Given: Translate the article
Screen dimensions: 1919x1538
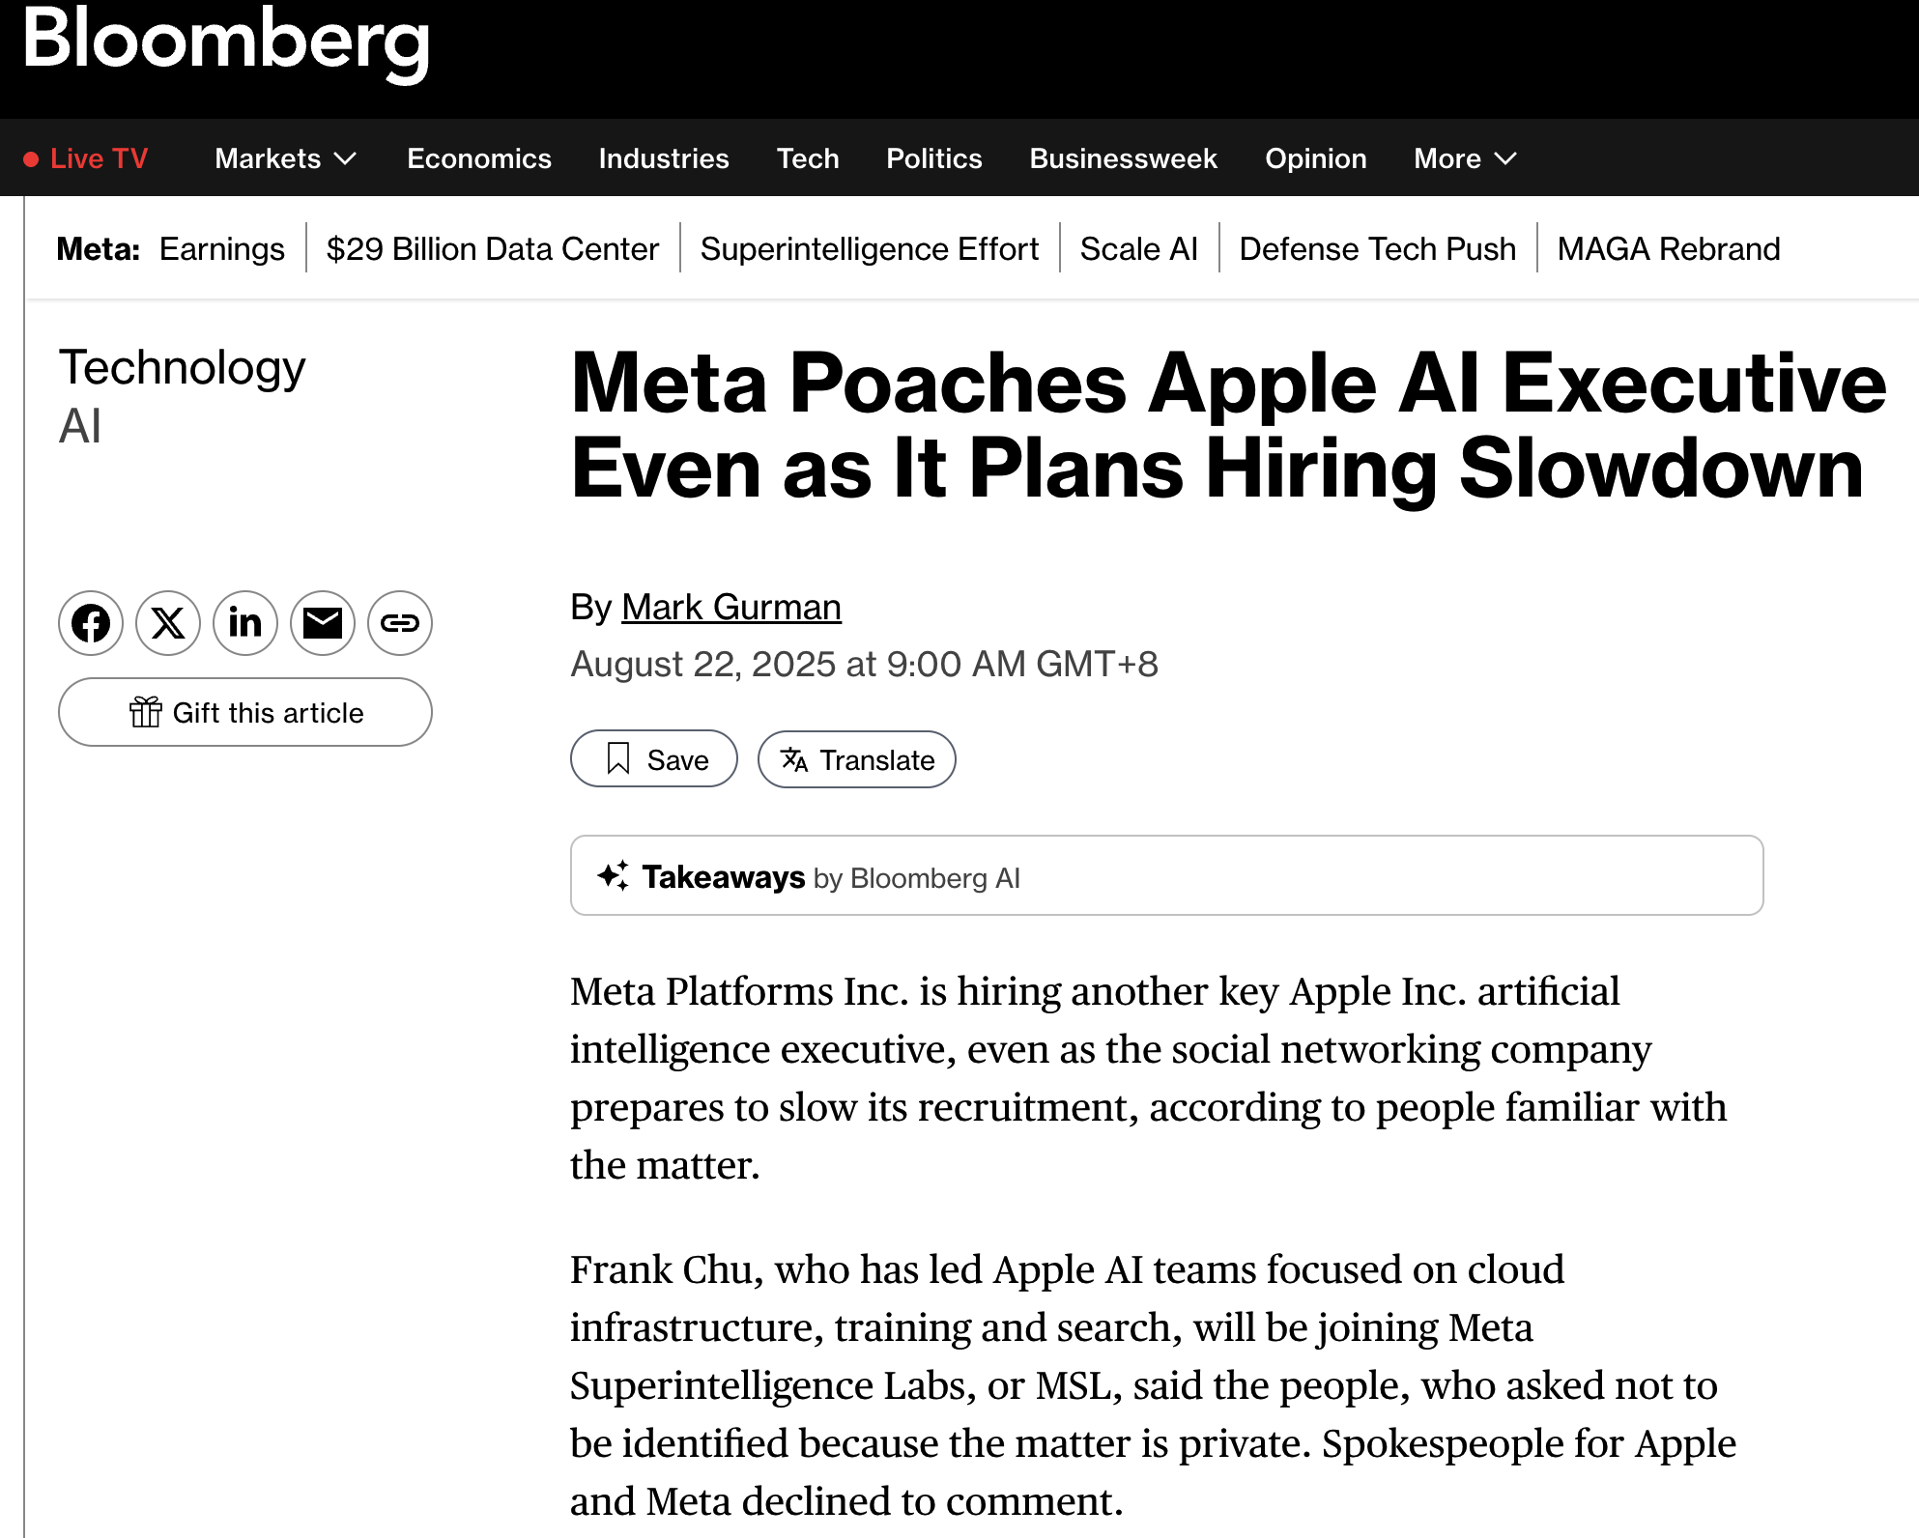Looking at the screenshot, I should point(857,759).
